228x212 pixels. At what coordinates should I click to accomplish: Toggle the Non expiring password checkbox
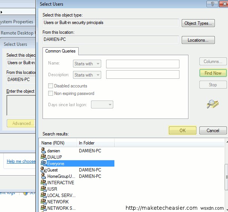[x=50, y=93]
